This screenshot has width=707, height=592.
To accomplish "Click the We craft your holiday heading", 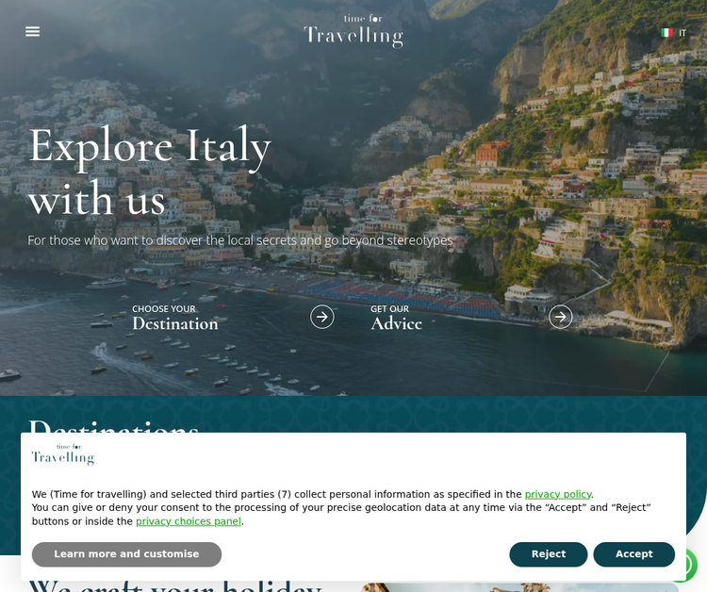I will [x=175, y=585].
